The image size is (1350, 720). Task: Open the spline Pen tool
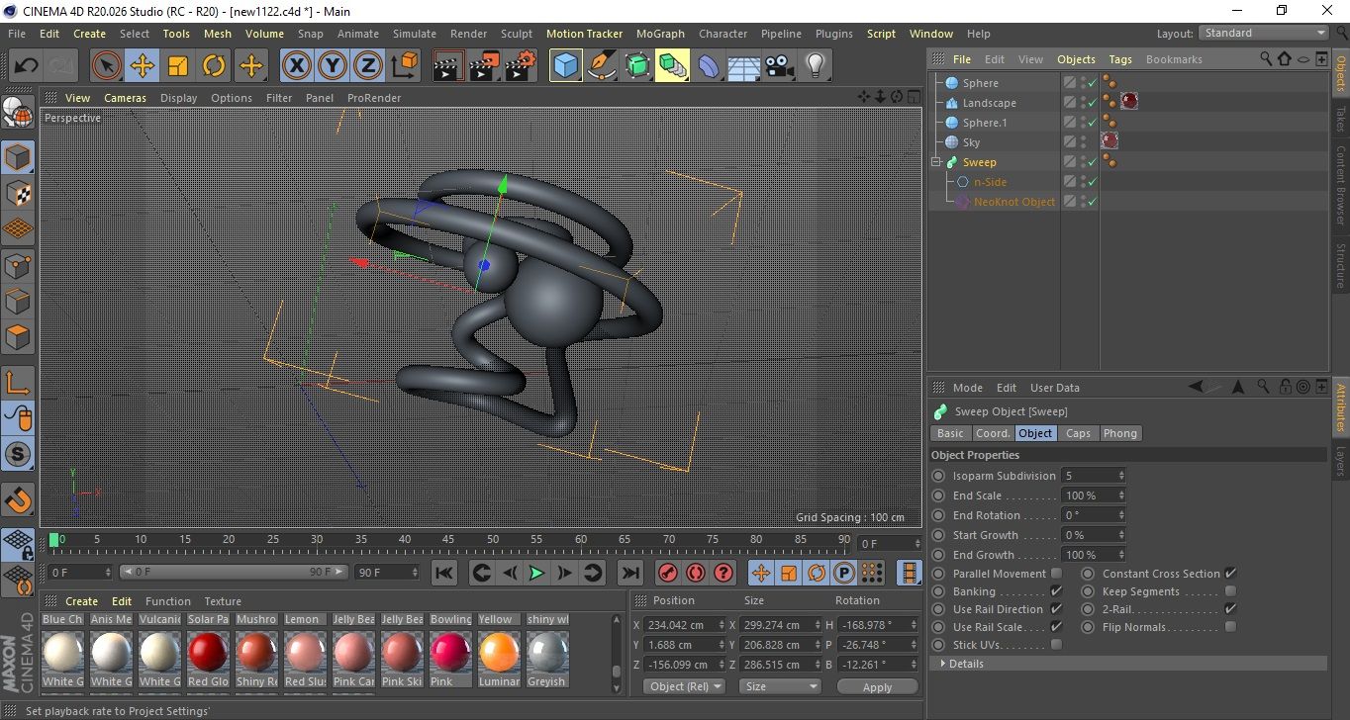click(x=602, y=66)
